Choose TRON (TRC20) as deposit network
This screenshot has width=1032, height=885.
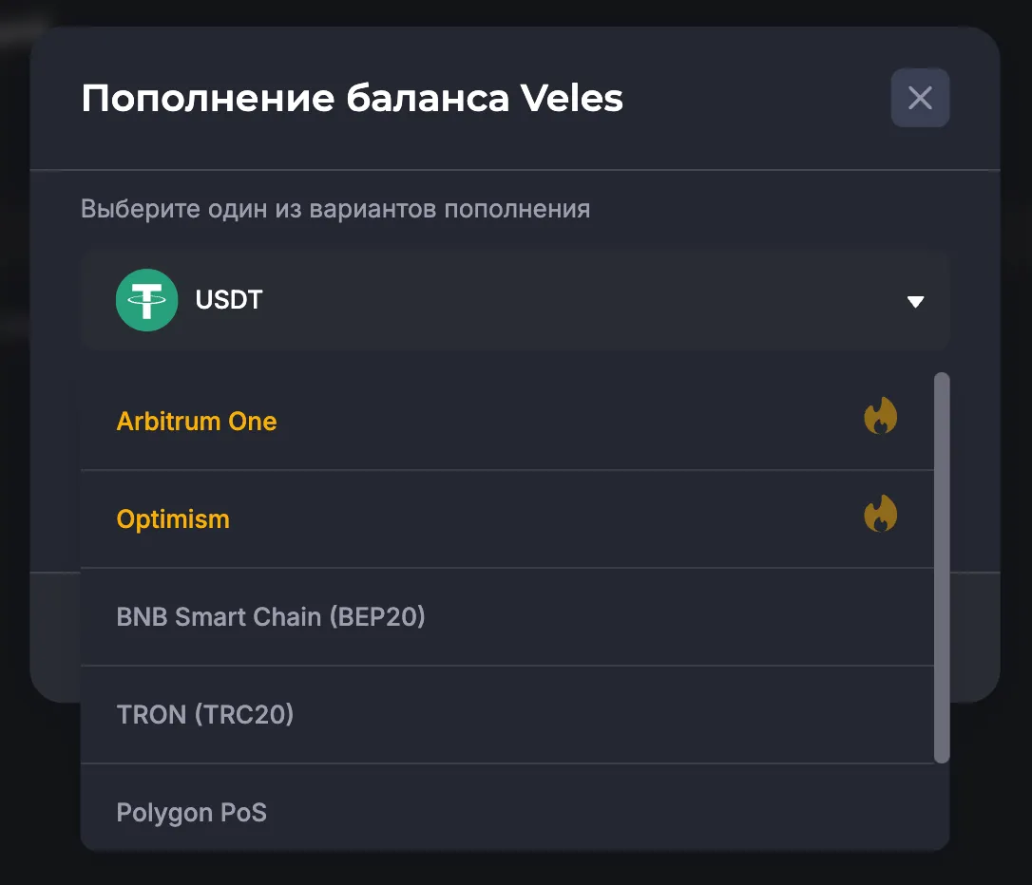(x=204, y=714)
